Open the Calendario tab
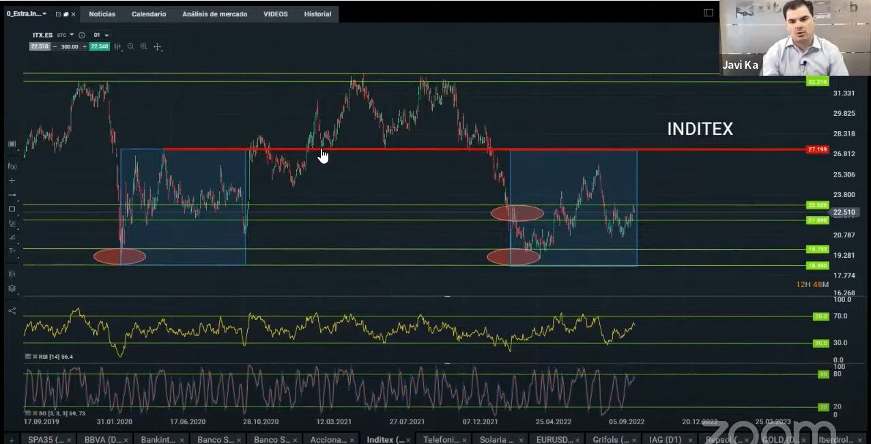The image size is (871, 444). click(x=149, y=14)
